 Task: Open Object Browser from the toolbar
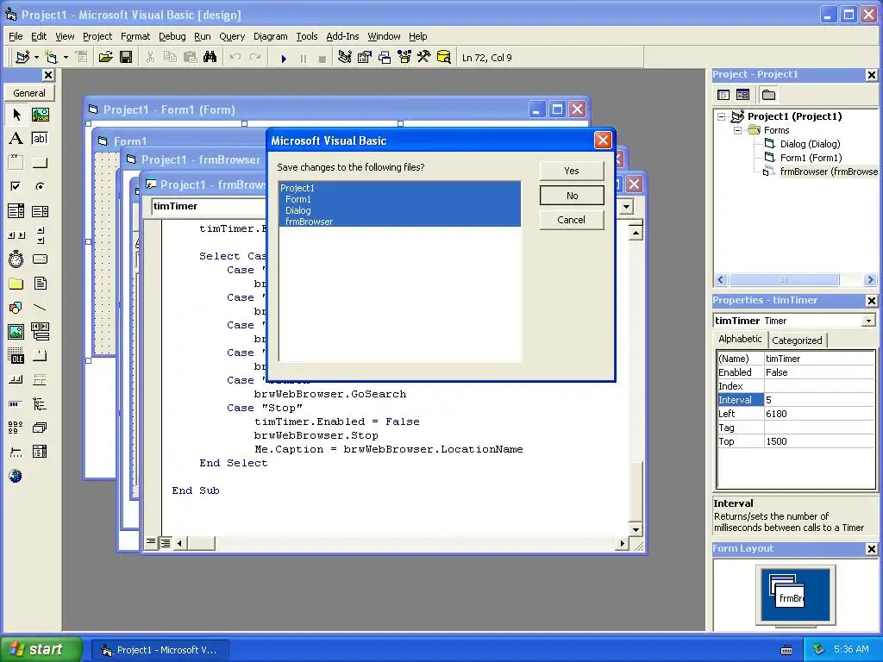404,58
